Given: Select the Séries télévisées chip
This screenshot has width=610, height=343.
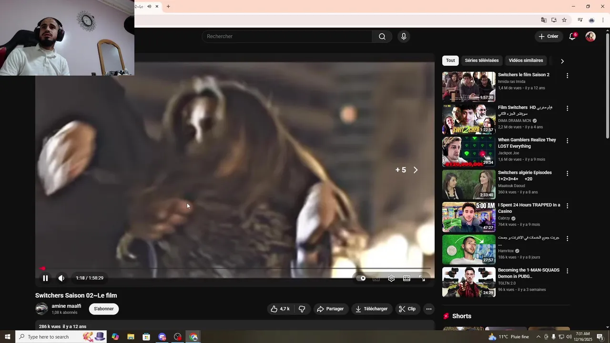Looking at the screenshot, I should tap(482, 61).
